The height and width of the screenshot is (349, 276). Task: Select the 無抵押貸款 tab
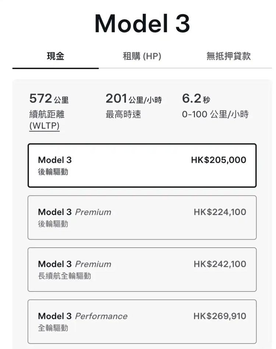point(229,56)
